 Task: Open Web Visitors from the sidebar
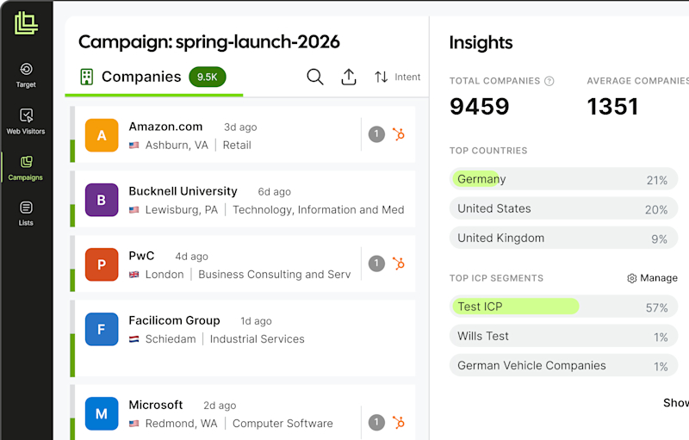click(x=26, y=121)
